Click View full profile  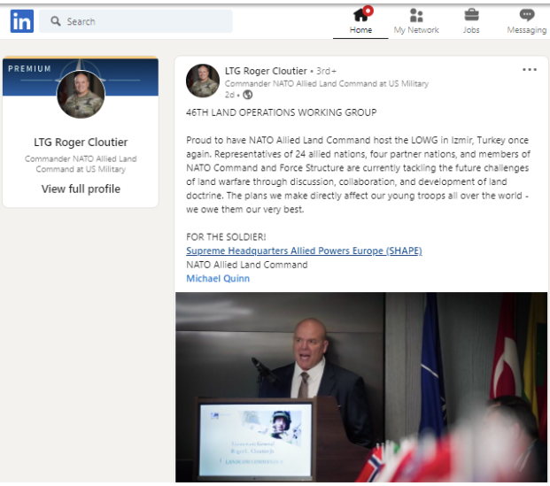(x=81, y=189)
